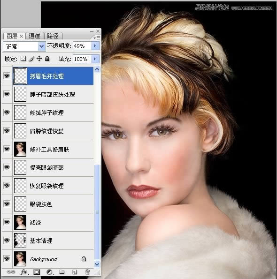The image size is (277, 279).
Task: Delete layer with trash icon
Action: (87, 272)
